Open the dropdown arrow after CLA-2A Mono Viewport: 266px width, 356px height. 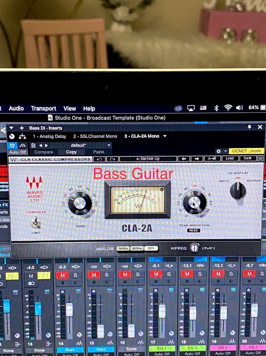(x=165, y=136)
